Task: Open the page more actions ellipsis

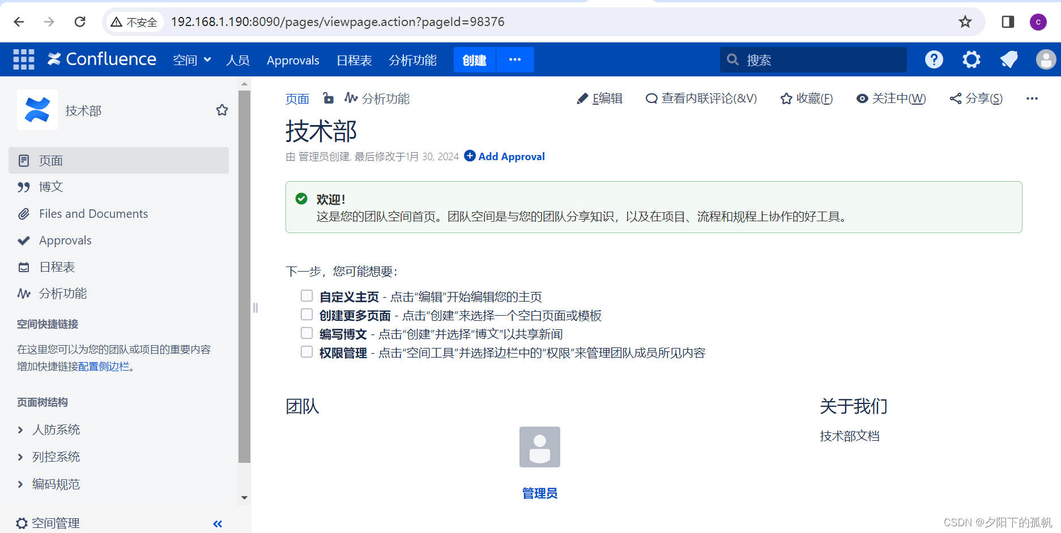Action: click(1032, 98)
